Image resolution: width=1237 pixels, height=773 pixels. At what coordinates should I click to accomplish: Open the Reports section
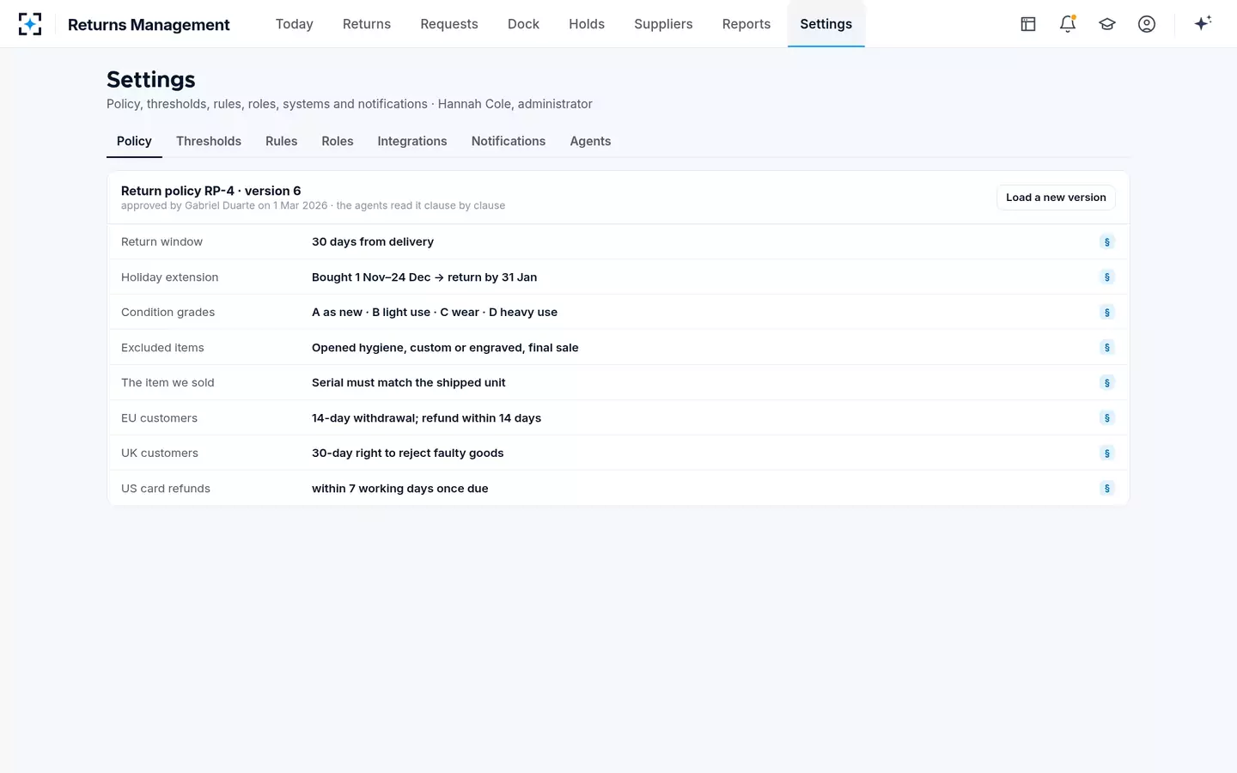coord(746,24)
